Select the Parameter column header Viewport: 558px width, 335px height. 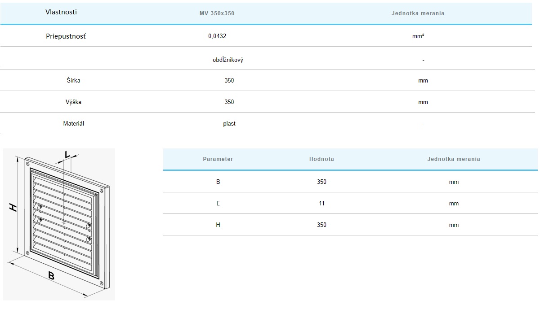point(218,159)
